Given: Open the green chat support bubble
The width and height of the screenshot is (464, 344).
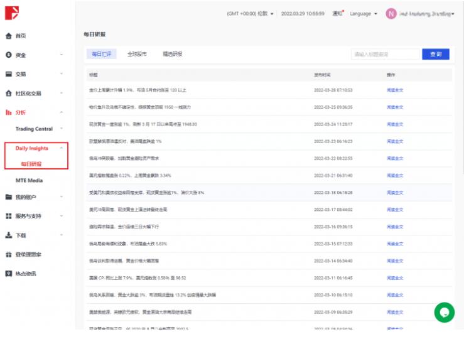Looking at the screenshot, I should (444, 312).
